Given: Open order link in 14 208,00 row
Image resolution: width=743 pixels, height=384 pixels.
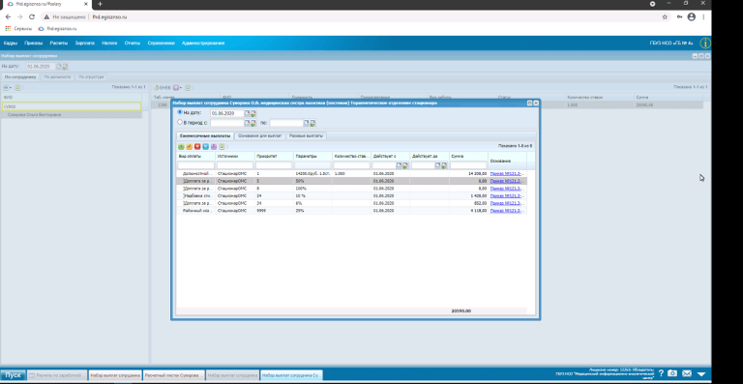Looking at the screenshot, I should (506, 174).
